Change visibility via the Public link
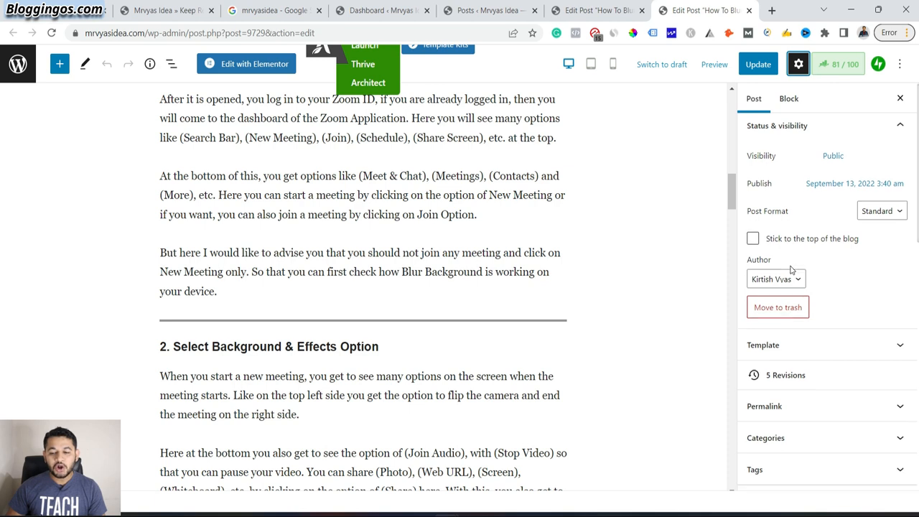Screen dimensions: 919x517 point(833,156)
